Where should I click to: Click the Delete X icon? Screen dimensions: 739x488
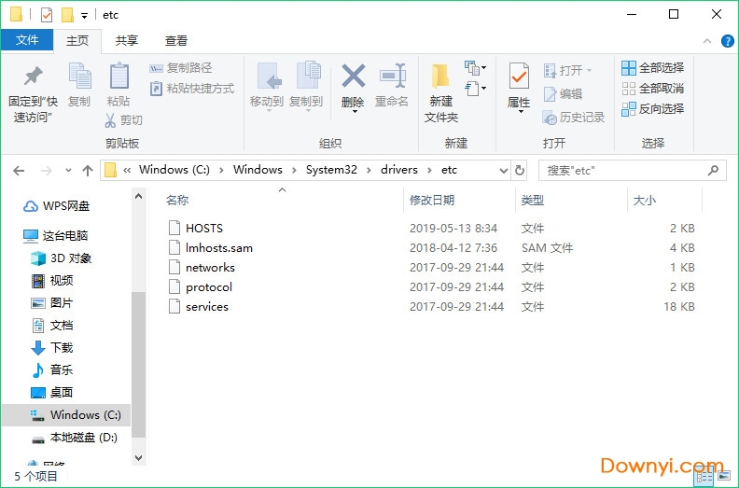[354, 76]
